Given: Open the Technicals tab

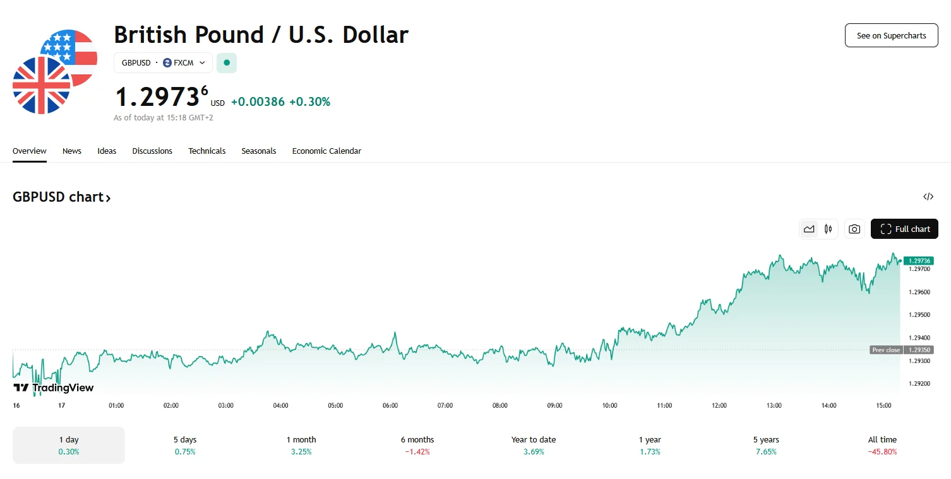Looking at the screenshot, I should click(206, 151).
